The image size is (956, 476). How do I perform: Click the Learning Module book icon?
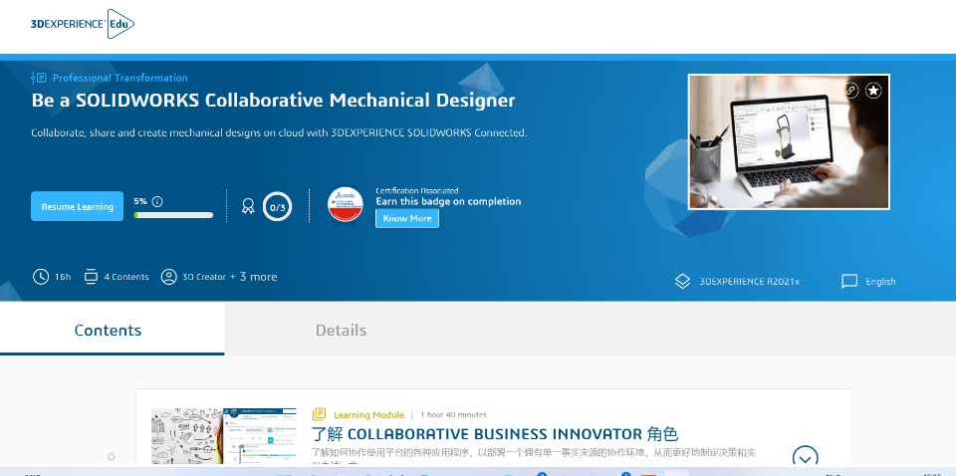click(319, 414)
